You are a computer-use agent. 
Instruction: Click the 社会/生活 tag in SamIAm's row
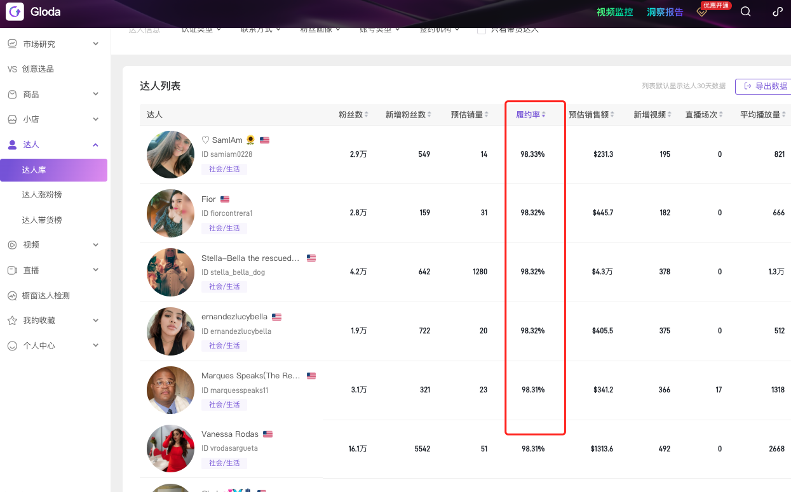(224, 170)
